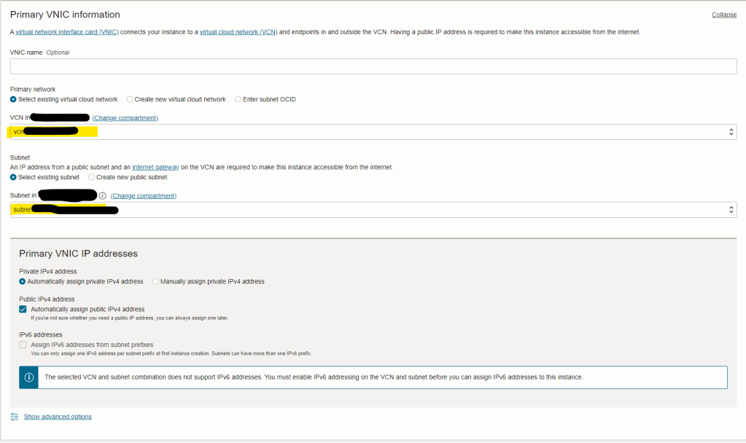
Task: Select Automatically assign private IPv4 address
Action: [23, 281]
